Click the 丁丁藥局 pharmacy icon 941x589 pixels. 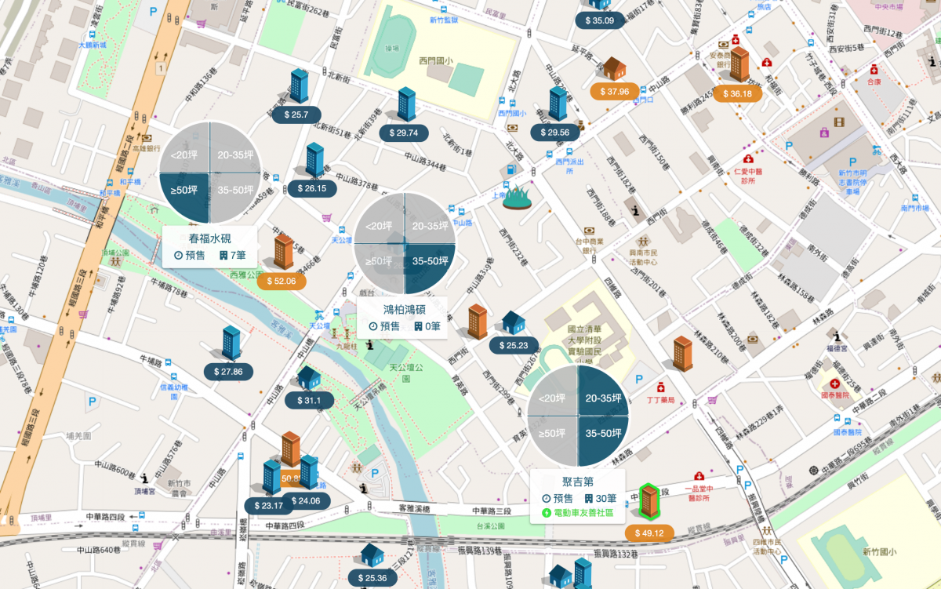(x=661, y=387)
